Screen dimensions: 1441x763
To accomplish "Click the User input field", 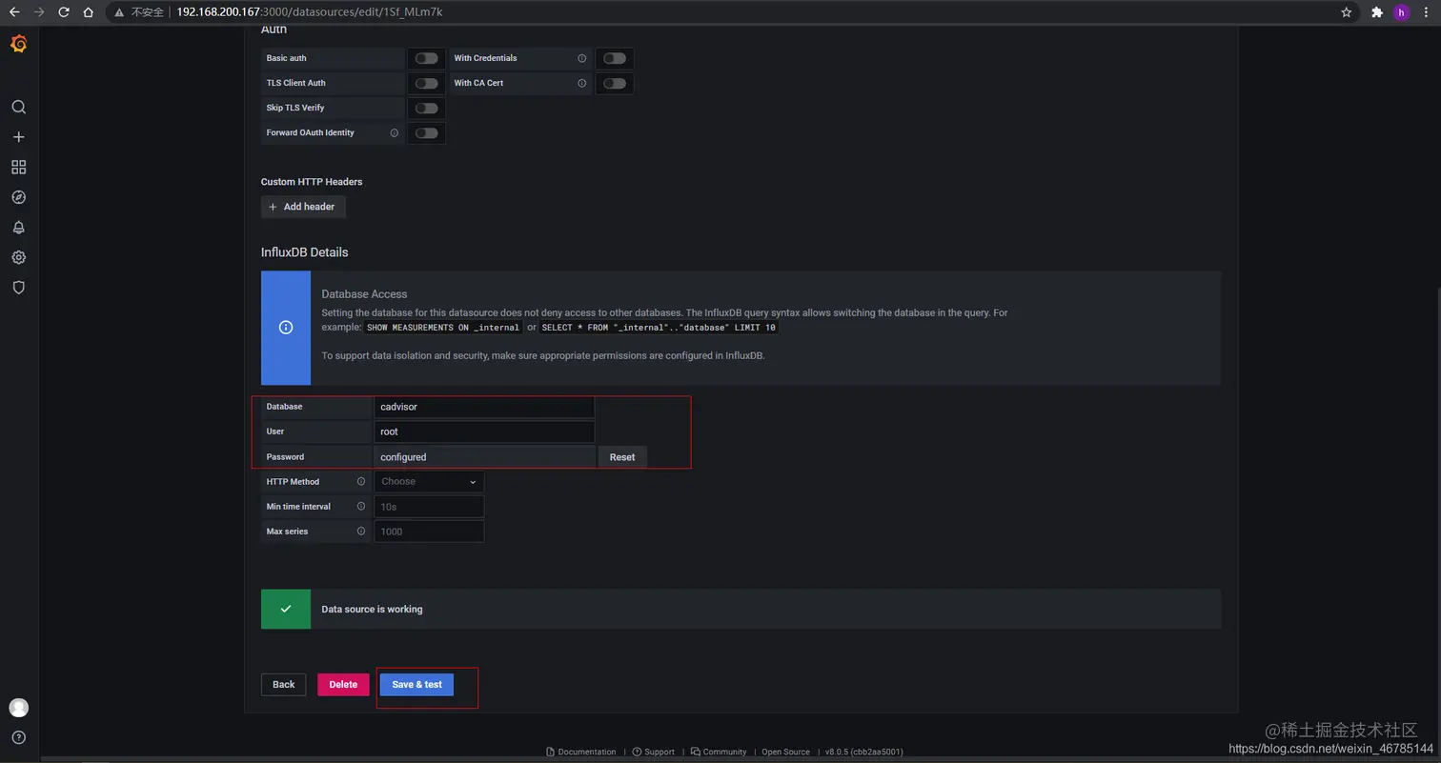I will [484, 432].
